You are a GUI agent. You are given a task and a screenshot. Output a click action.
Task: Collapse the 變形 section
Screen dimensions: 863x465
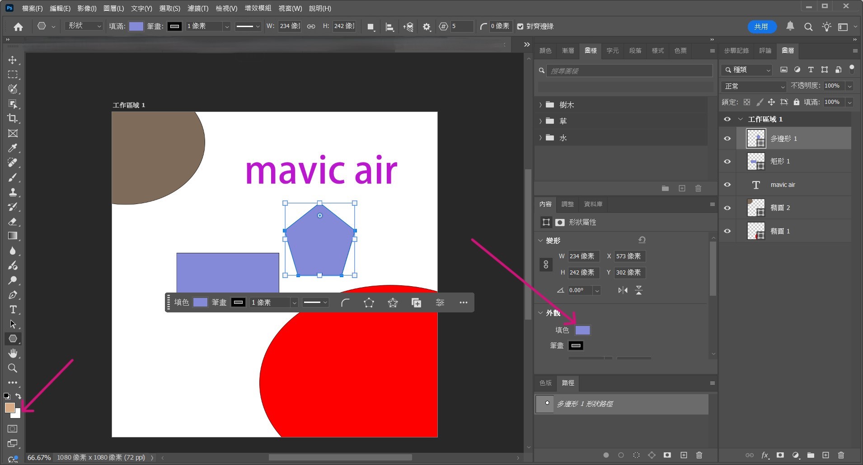click(x=540, y=241)
